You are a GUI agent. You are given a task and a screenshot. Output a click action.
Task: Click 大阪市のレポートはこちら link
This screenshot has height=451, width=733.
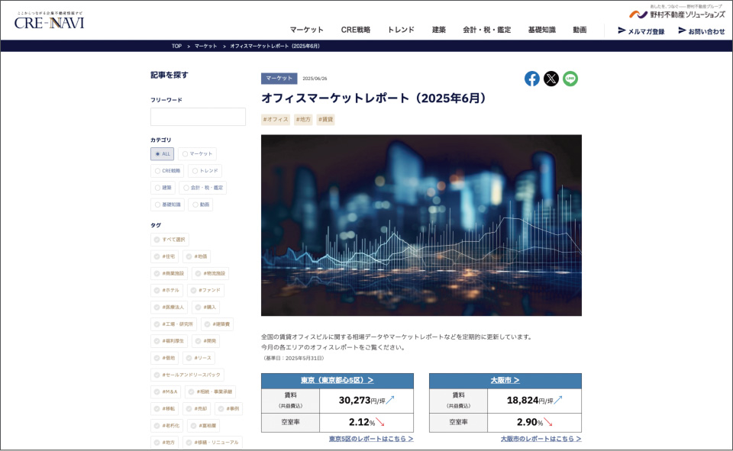tap(541, 439)
